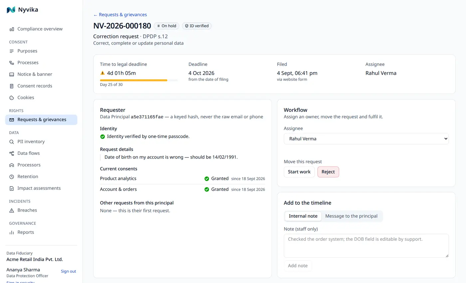Click the Impact assessments icon

pos(12,188)
